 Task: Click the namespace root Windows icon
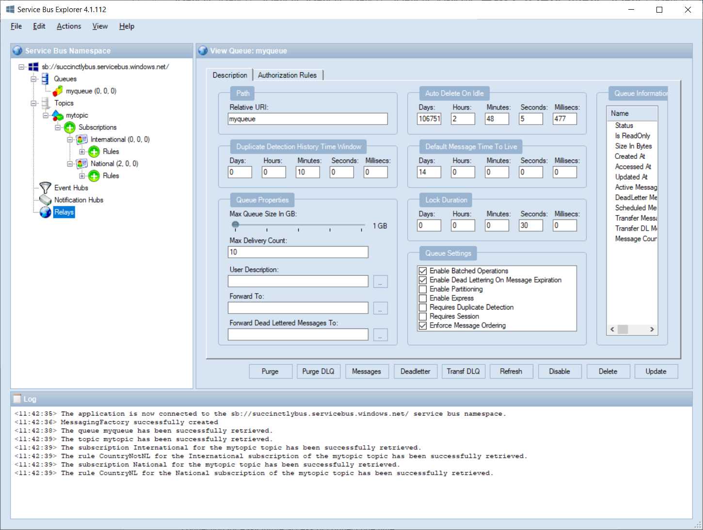[33, 67]
